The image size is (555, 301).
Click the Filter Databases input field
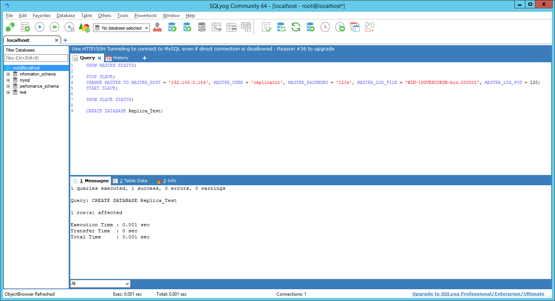click(36, 58)
